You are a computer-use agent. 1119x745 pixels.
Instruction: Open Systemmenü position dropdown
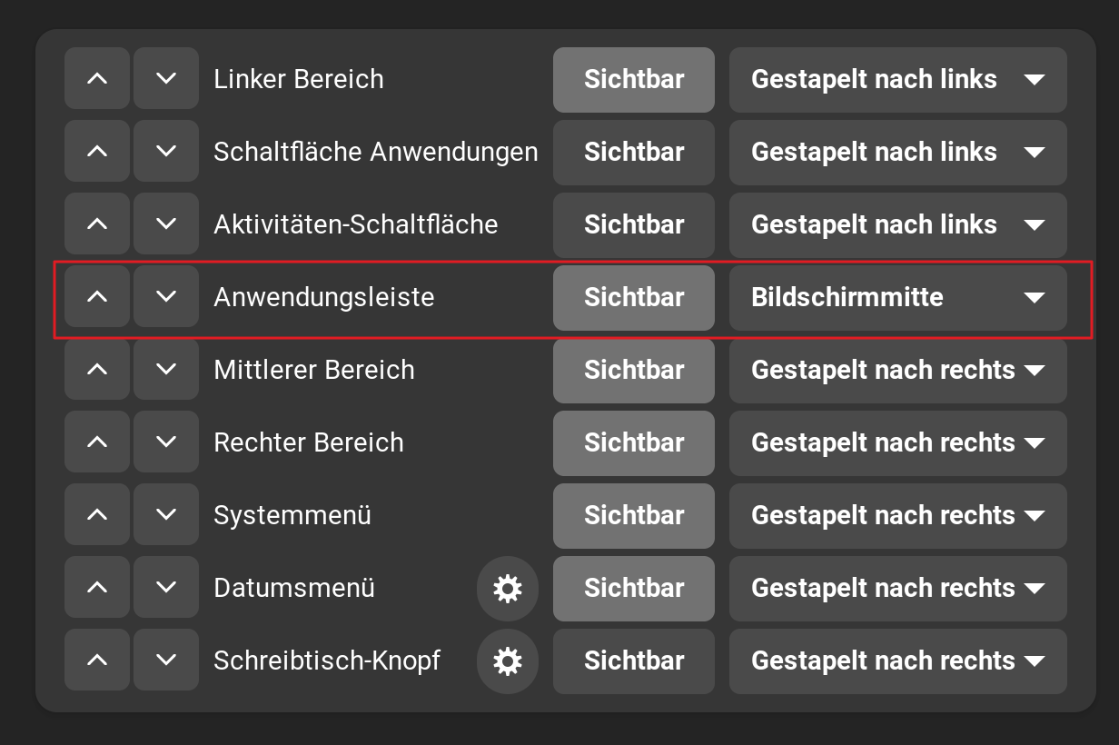click(897, 515)
